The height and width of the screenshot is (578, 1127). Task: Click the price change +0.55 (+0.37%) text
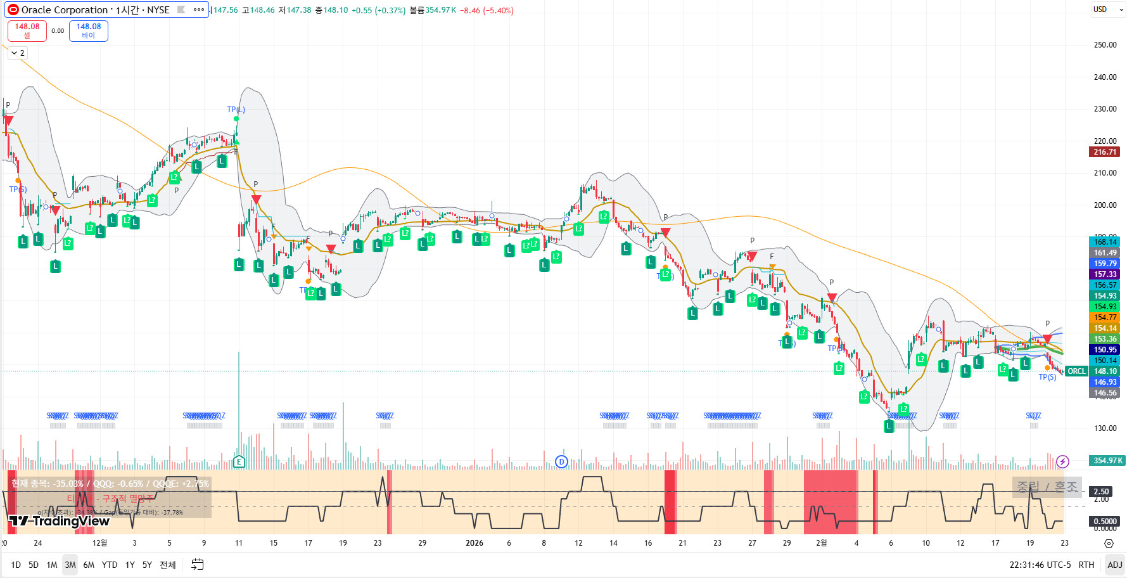pos(378,10)
